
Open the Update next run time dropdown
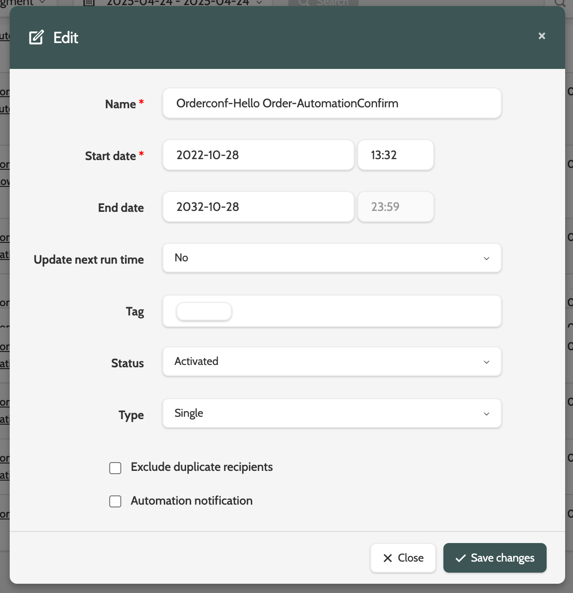[x=331, y=258]
